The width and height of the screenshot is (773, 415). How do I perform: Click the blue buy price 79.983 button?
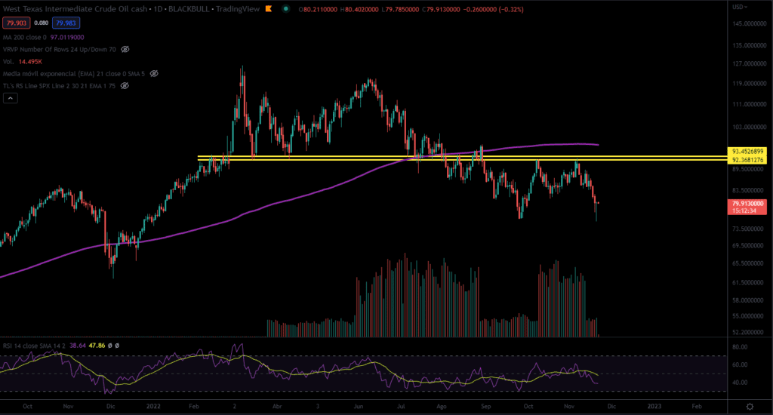pos(66,23)
